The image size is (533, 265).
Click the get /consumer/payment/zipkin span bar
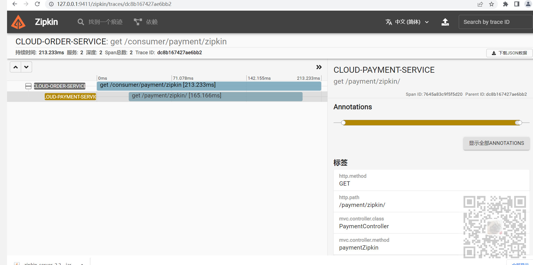[x=209, y=86]
